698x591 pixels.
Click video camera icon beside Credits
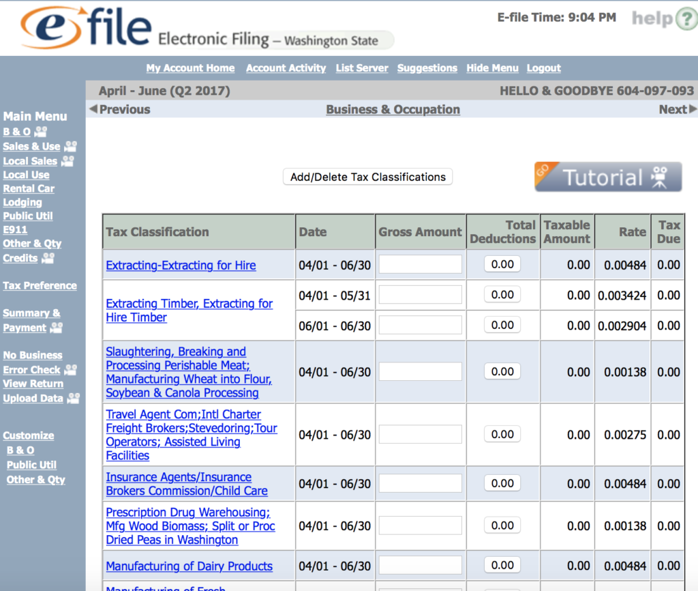point(48,258)
